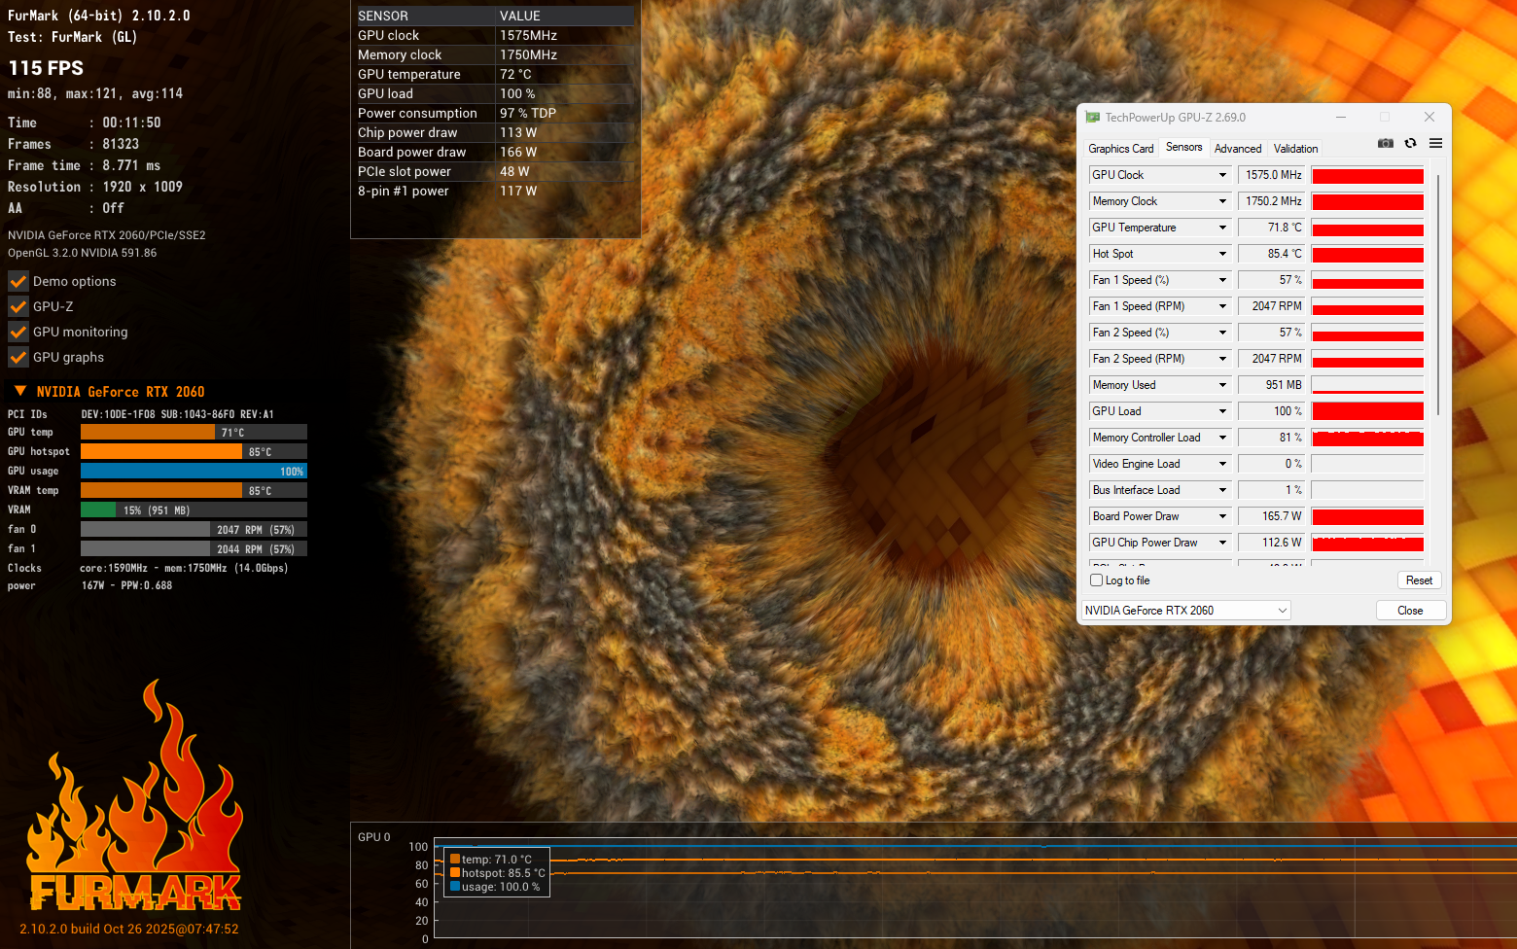Screen dimensions: 1517x949
Task: Open the graphics card selector dropdown
Action: tap(1186, 611)
